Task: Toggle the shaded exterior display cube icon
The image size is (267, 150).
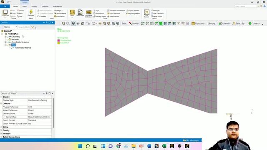Action: [73, 23]
